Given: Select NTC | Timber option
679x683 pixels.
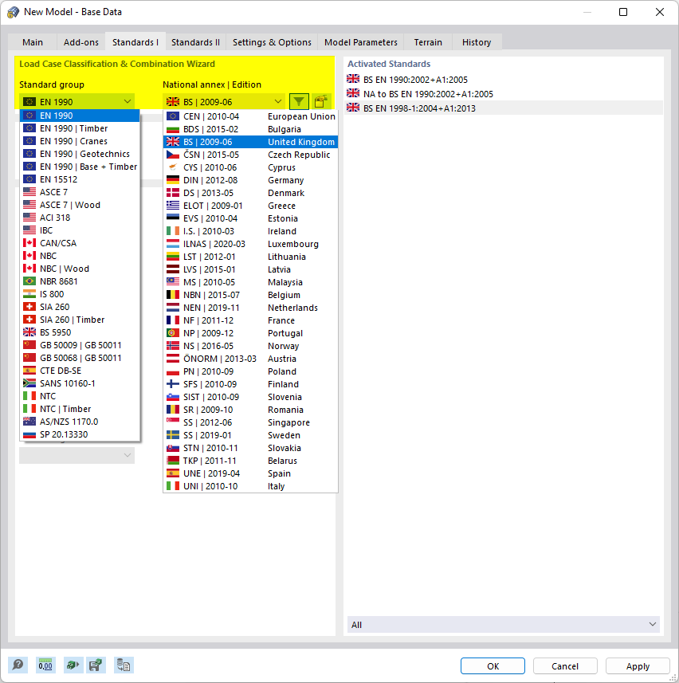Looking at the screenshot, I should pyautogui.click(x=80, y=409).
